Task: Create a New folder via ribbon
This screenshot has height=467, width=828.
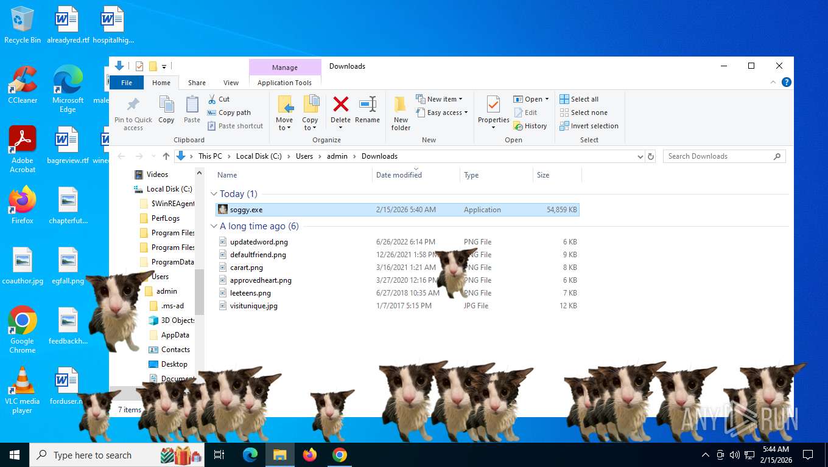Action: [x=401, y=113]
